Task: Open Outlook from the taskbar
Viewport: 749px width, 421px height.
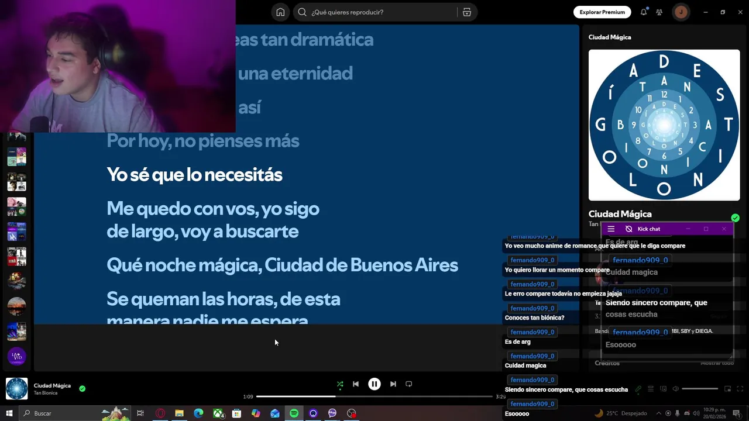Action: click(x=275, y=413)
